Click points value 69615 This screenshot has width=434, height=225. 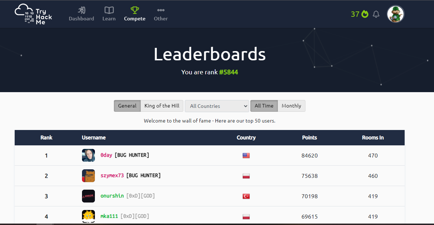coord(309,217)
